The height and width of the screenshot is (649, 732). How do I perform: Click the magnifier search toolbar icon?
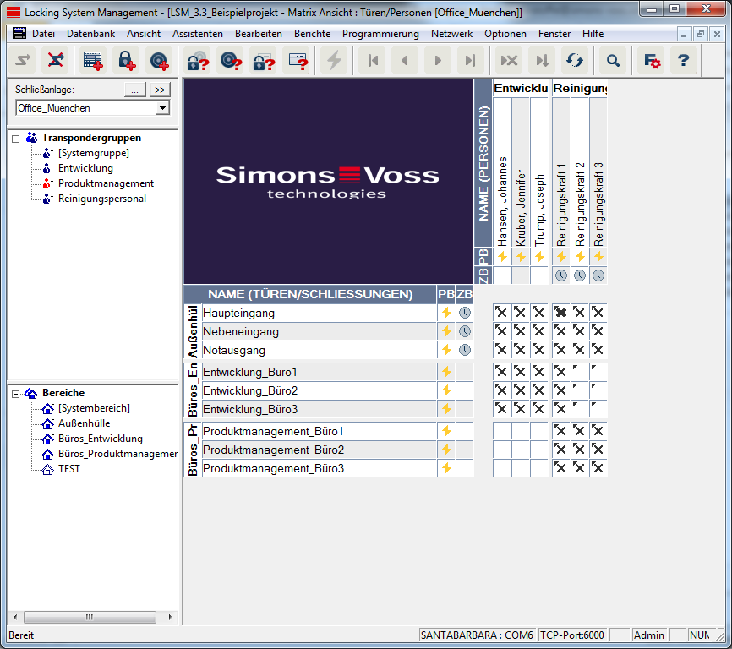click(x=614, y=60)
